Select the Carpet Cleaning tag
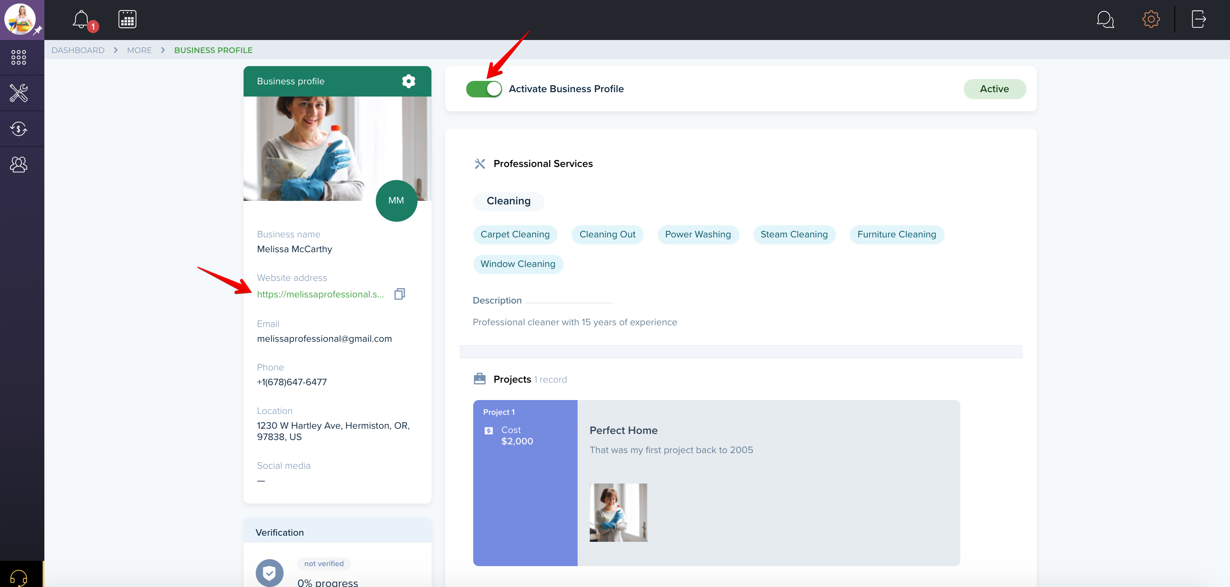Screen dimensions: 1230x587 [515, 234]
